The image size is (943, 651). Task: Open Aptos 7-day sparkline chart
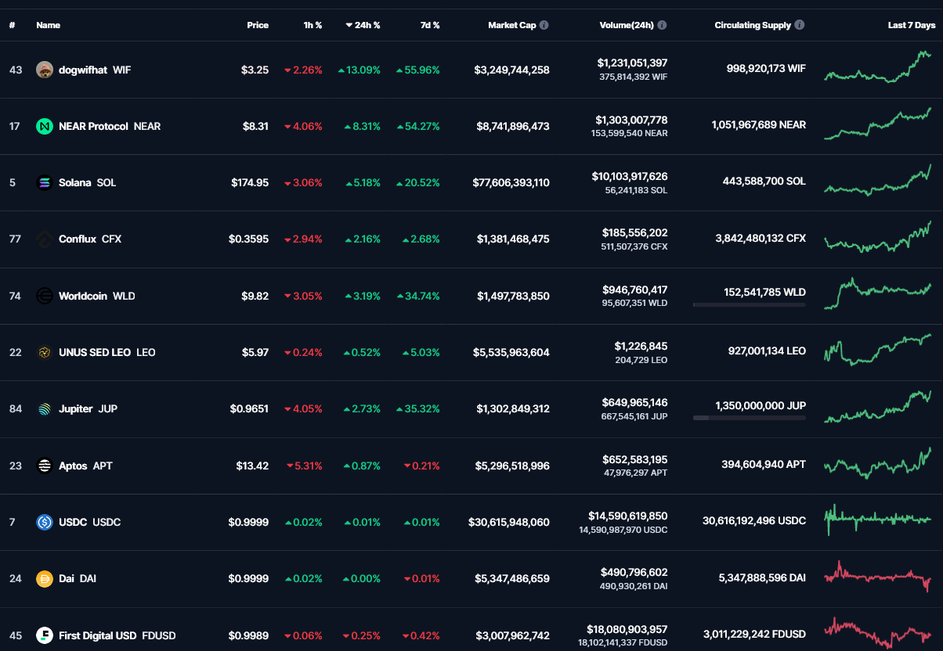click(877, 463)
